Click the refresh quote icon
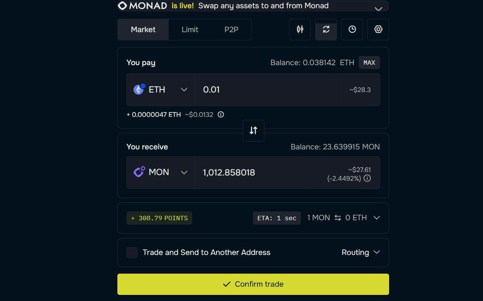The height and width of the screenshot is (301, 483). coord(326,30)
